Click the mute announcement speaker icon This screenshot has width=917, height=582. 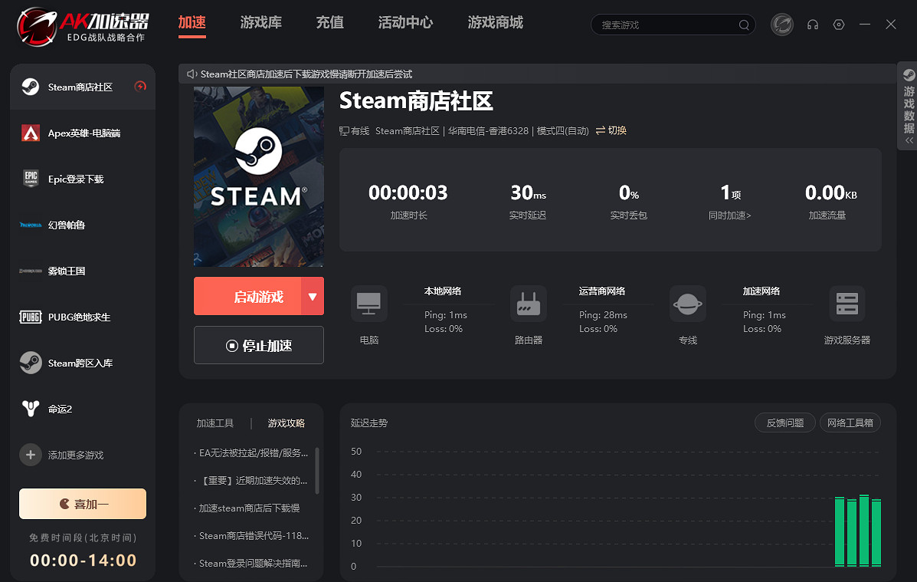tap(190, 74)
